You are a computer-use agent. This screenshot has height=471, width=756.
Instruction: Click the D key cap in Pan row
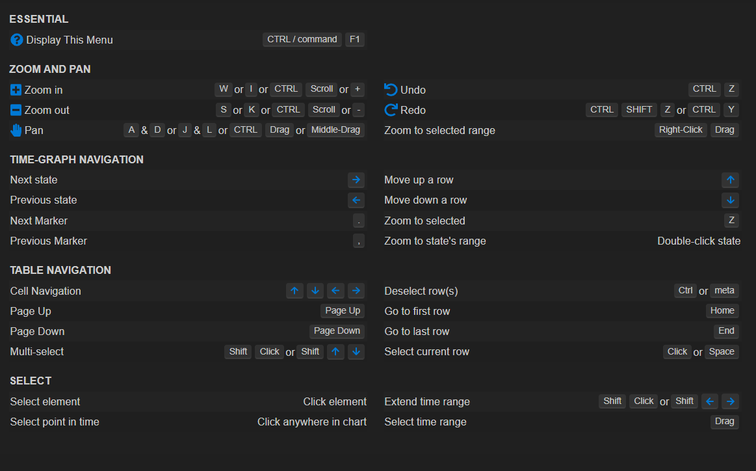pyautogui.click(x=157, y=130)
